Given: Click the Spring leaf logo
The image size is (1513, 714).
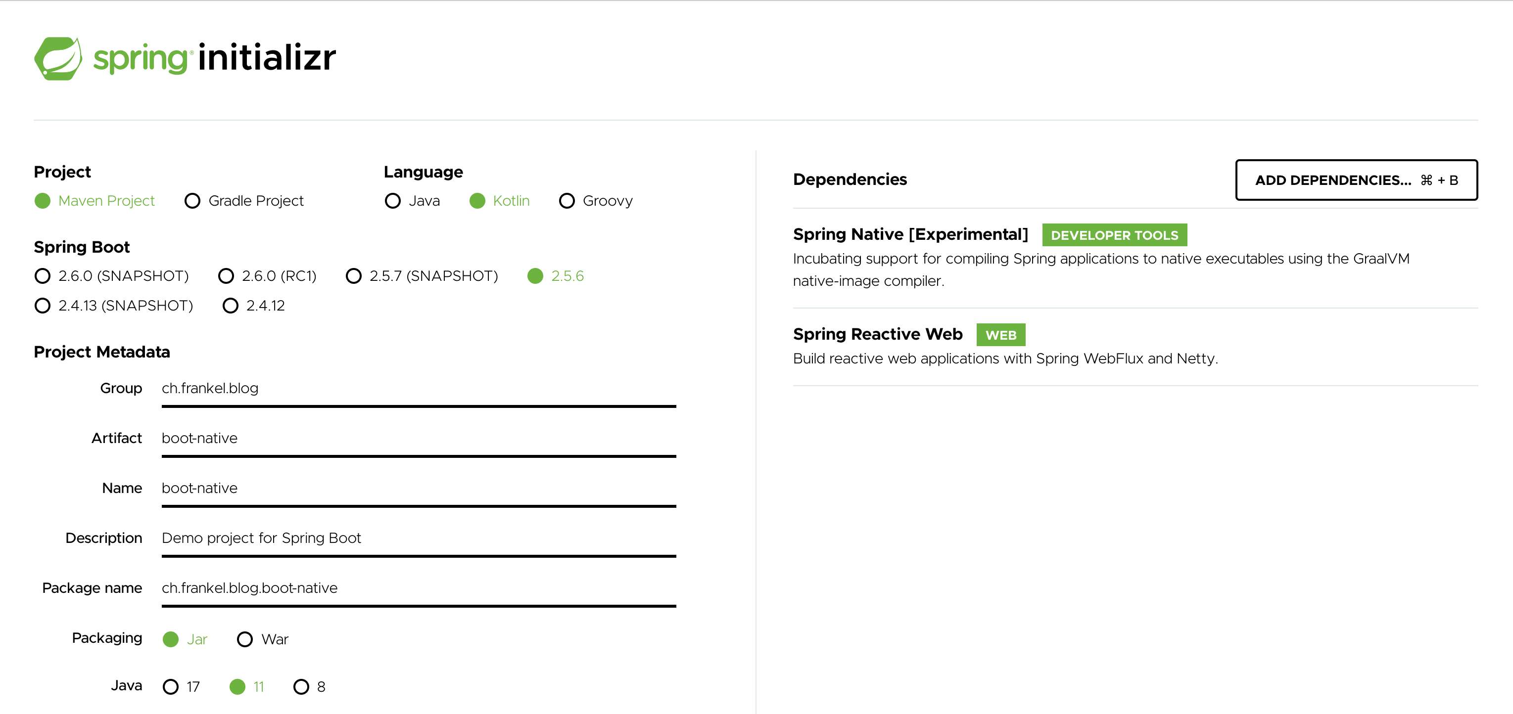Looking at the screenshot, I should [x=59, y=57].
